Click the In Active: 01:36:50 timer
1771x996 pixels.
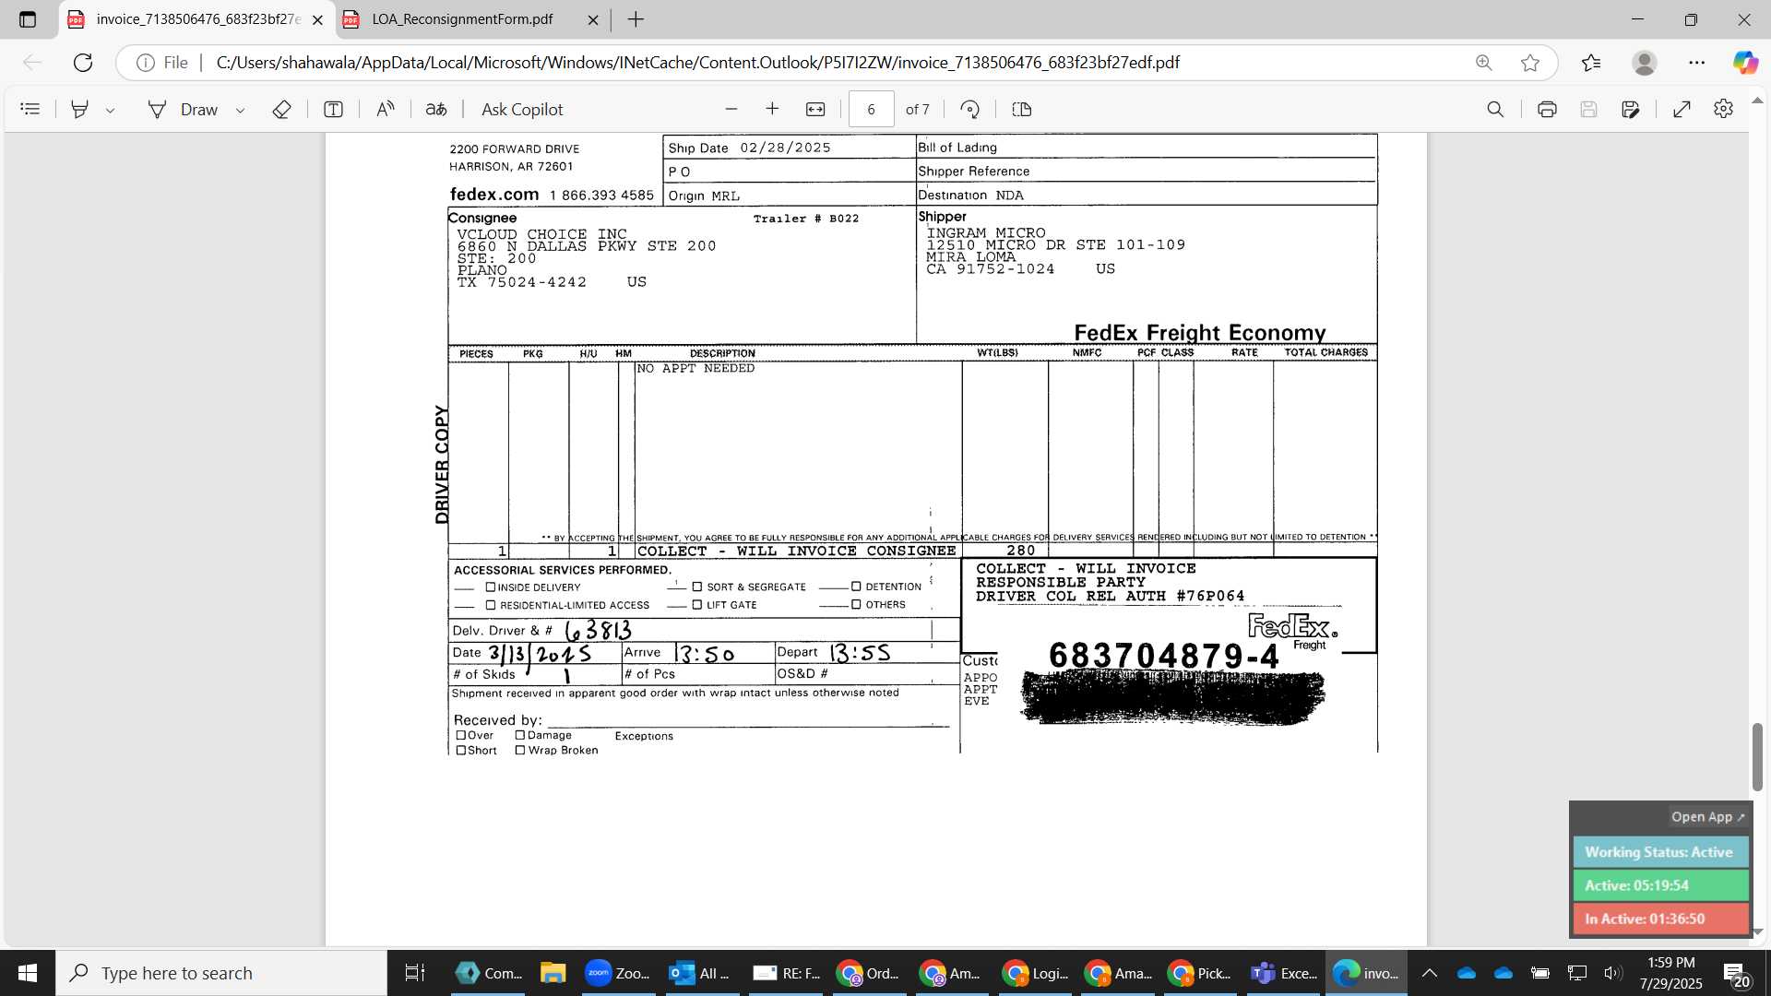1660,919
